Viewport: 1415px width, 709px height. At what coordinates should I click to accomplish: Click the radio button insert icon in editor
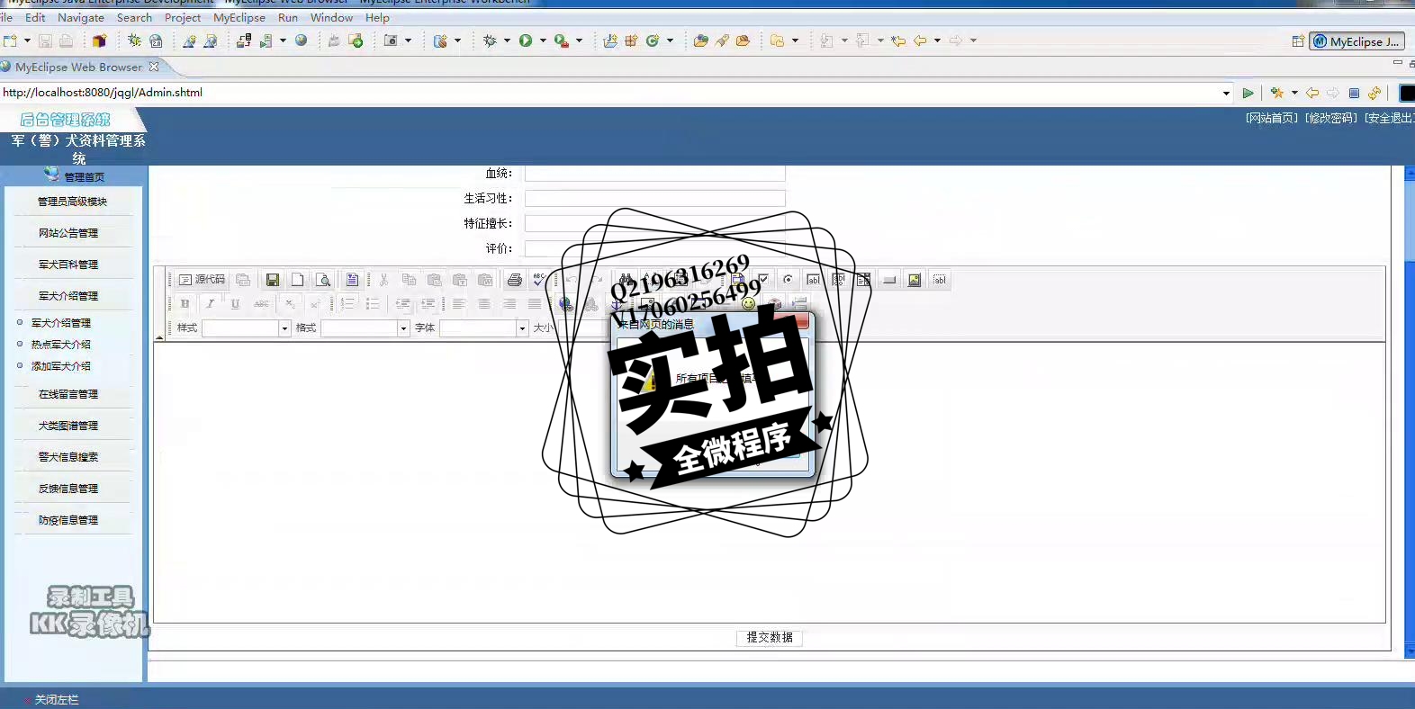(x=788, y=280)
